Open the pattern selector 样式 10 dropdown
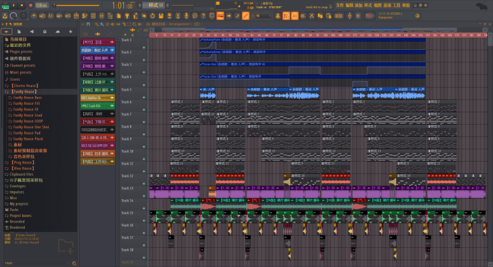Viewport: 493px width, 267px height. (154, 5)
